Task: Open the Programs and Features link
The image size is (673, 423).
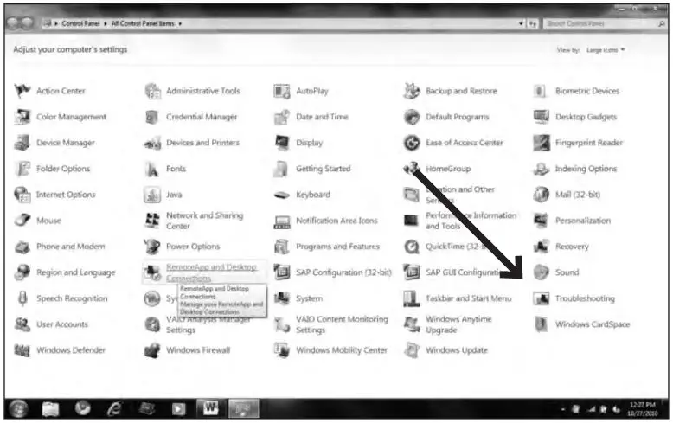Action: [337, 247]
